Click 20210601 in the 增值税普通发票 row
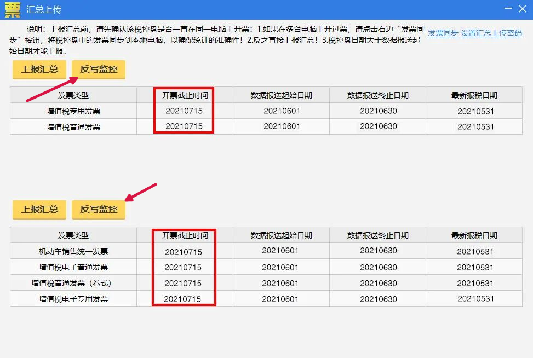This screenshot has height=358, width=533. [282, 126]
